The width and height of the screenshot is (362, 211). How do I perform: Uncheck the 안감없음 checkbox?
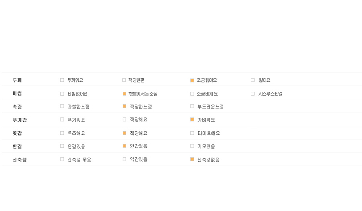(x=125, y=146)
